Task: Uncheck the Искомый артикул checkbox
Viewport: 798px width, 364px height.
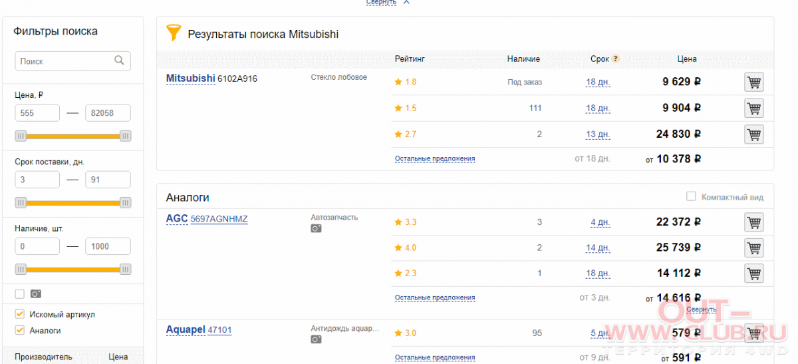Action: point(19,314)
